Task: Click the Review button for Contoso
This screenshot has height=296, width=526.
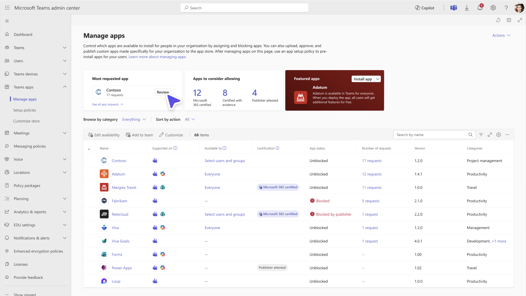Action: point(163,92)
